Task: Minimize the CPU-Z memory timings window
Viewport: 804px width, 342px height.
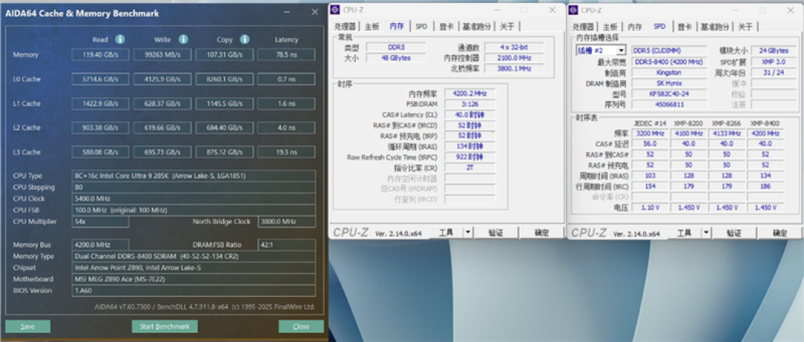Action: 497,10
